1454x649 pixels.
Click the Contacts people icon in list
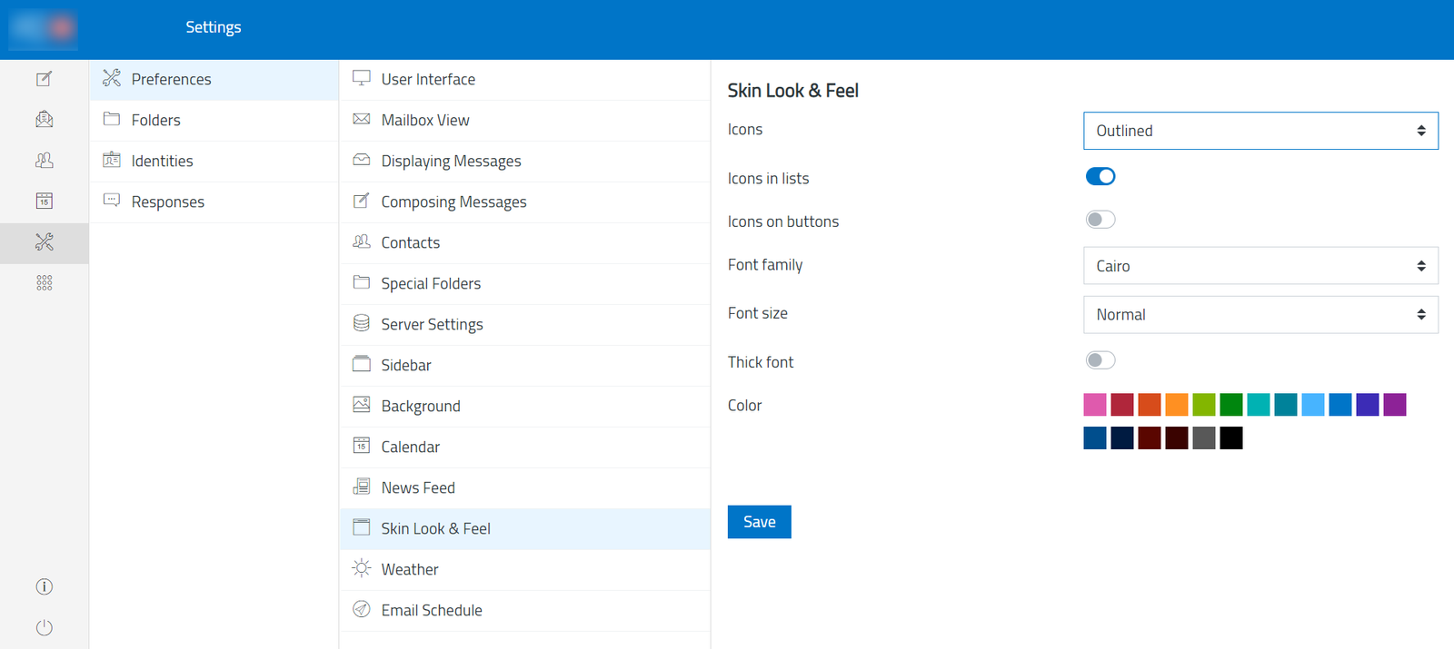pyautogui.click(x=361, y=241)
